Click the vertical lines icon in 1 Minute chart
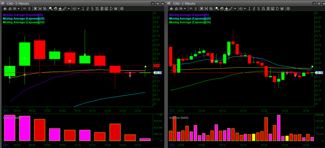This screenshot has height=148, width=325. pos(196,8)
